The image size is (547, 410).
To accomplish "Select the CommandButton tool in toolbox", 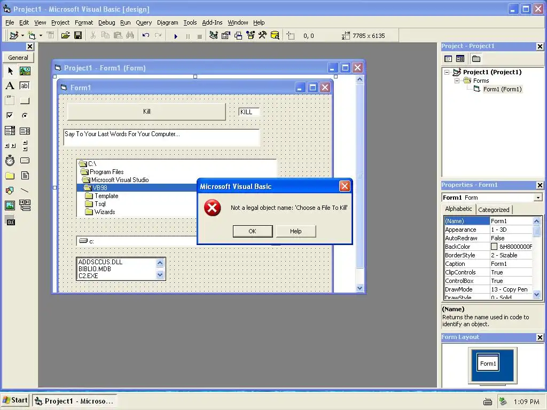I will [x=25, y=101].
